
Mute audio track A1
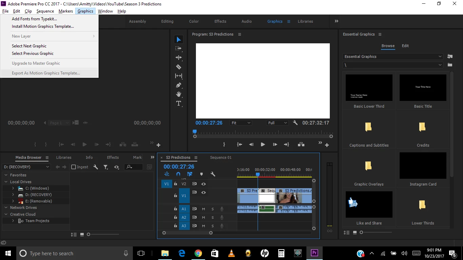(204, 209)
